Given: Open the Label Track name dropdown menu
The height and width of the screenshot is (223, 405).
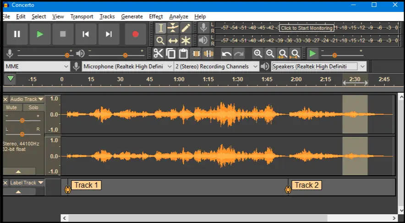Looking at the screenshot, I should coord(27,183).
